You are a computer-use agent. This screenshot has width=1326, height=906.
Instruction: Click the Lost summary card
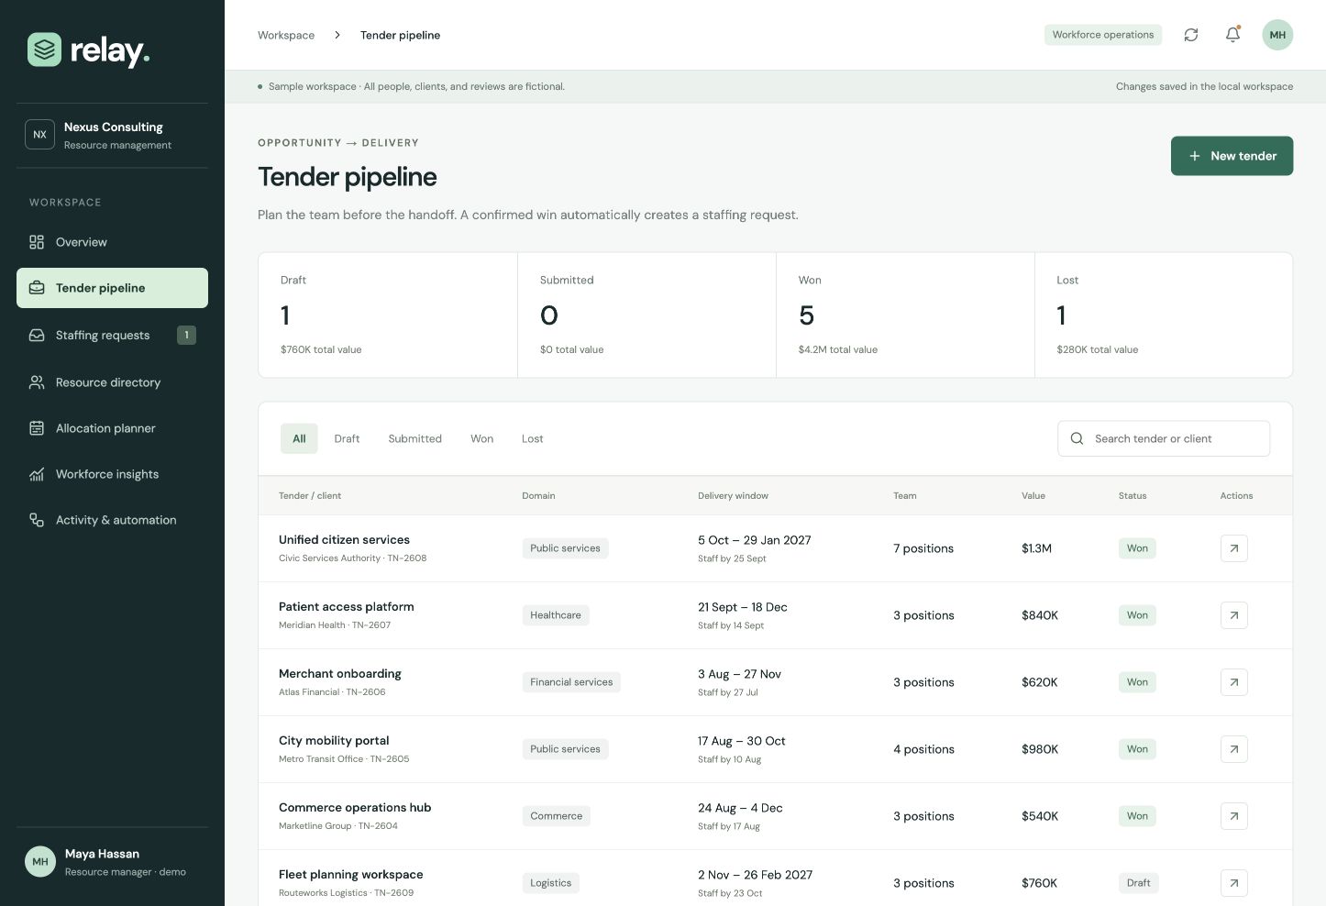point(1164,315)
